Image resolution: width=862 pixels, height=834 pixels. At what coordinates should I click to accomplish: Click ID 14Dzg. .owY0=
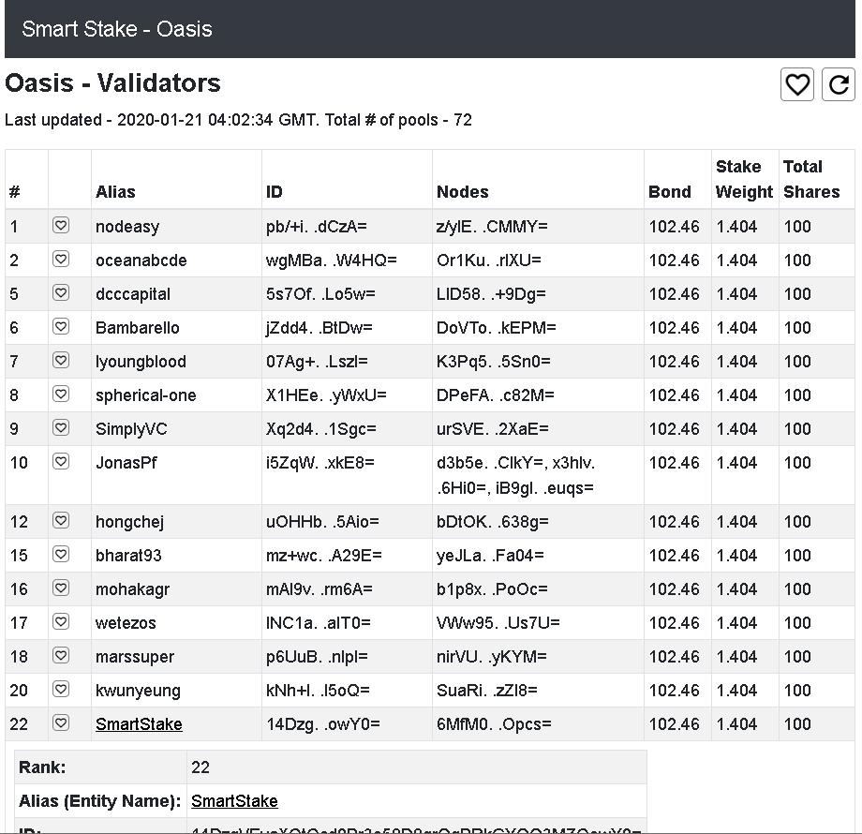tap(323, 724)
